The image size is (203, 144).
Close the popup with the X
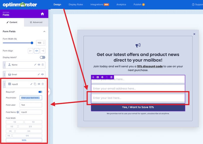(x=194, y=34)
